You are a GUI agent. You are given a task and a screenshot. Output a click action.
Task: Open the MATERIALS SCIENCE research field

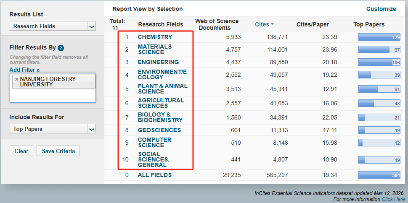[154, 49]
